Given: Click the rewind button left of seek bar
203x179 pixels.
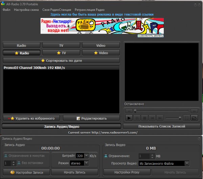Looking at the screenshot, I should tap(129, 111).
